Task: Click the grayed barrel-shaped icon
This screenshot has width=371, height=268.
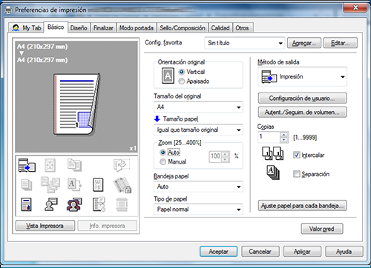Action: click(x=122, y=204)
